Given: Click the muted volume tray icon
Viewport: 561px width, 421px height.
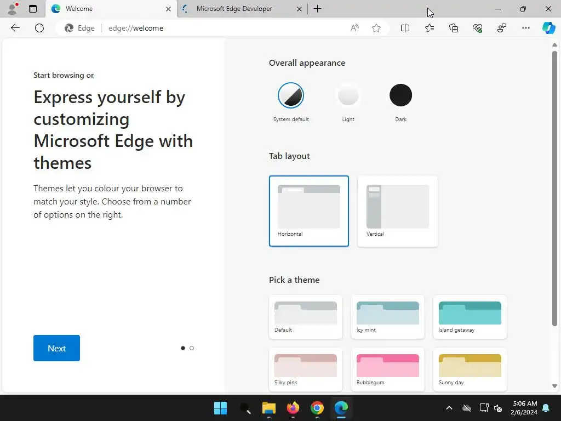Looking at the screenshot, I should (x=498, y=408).
